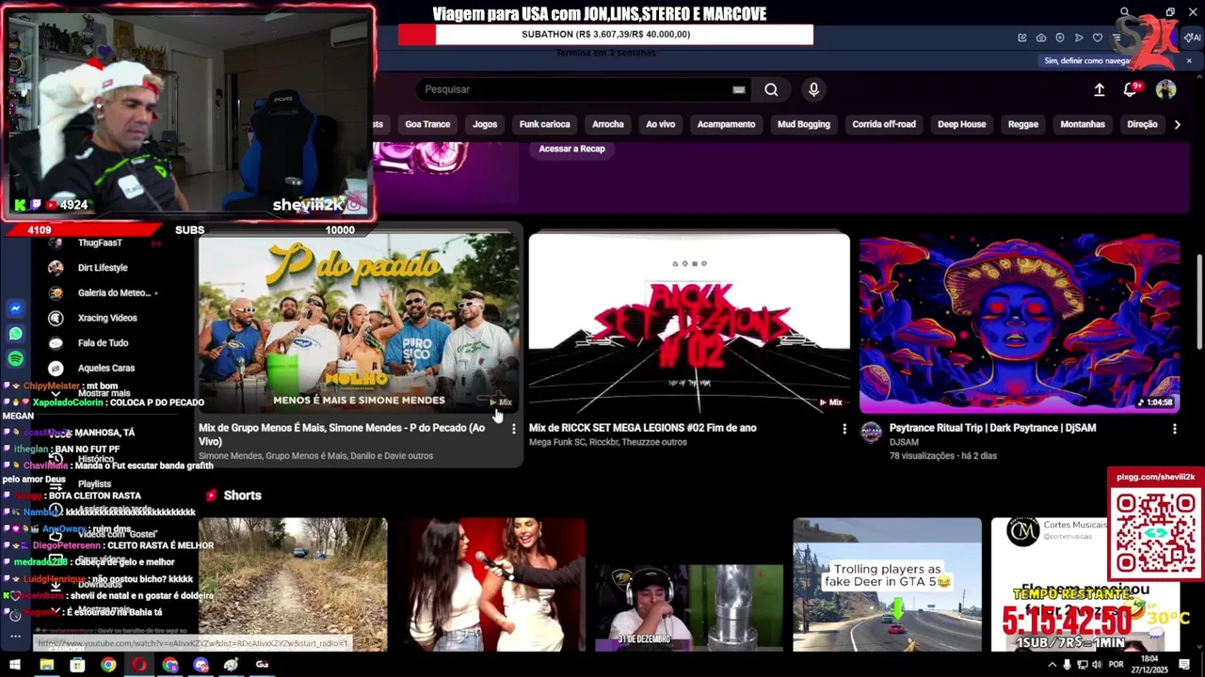Open File Explorer from the taskbar
Screen dimensions: 1205x677
pyautogui.click(x=46, y=665)
